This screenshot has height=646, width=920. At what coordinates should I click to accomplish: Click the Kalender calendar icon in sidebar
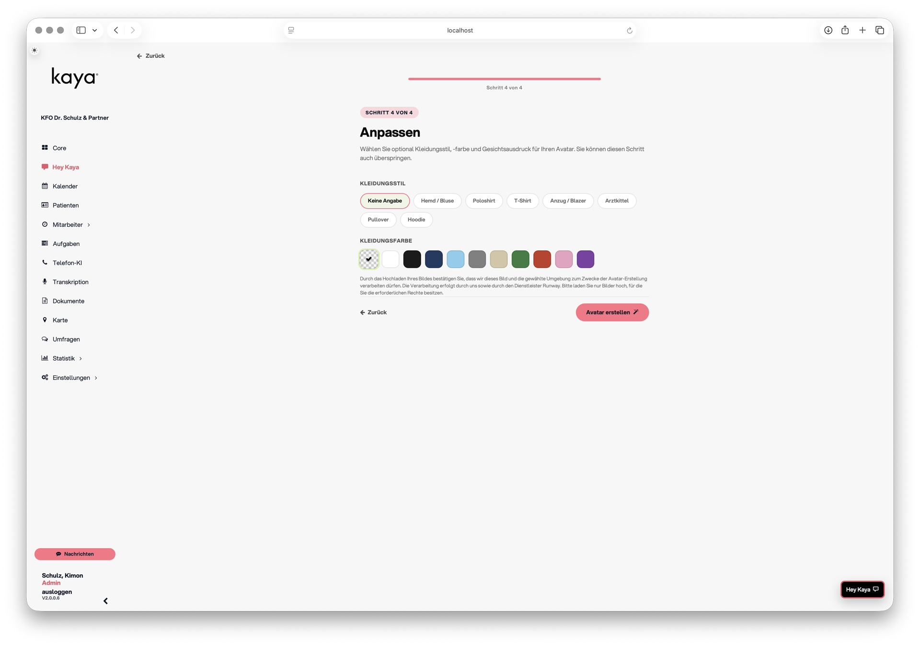coord(45,186)
